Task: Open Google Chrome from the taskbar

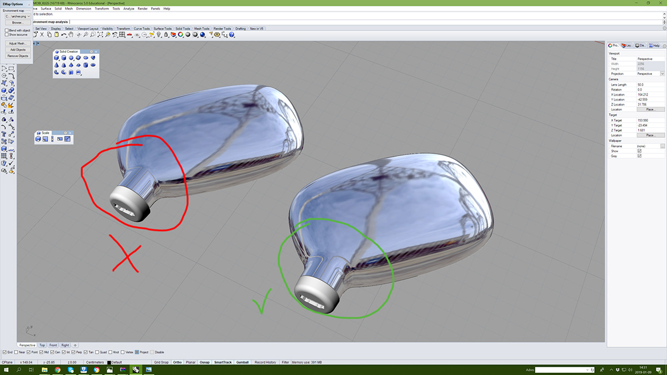Action: pos(58,369)
